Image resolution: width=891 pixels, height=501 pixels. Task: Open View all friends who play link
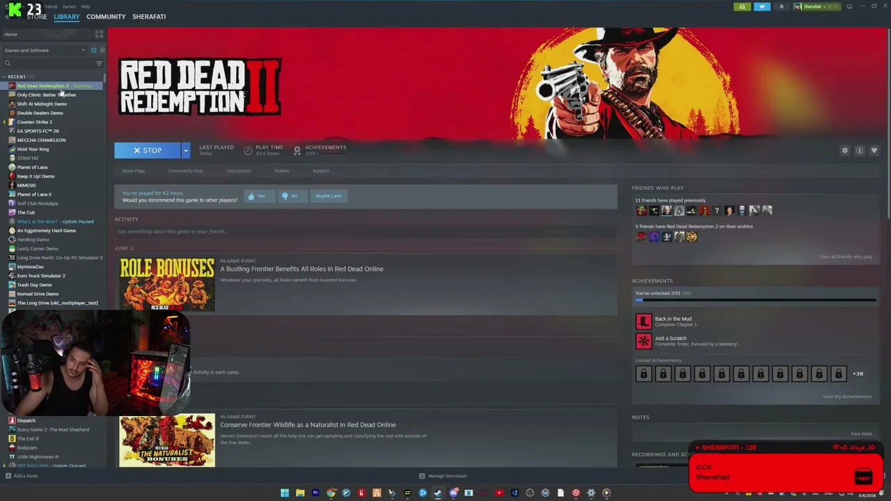click(x=846, y=257)
